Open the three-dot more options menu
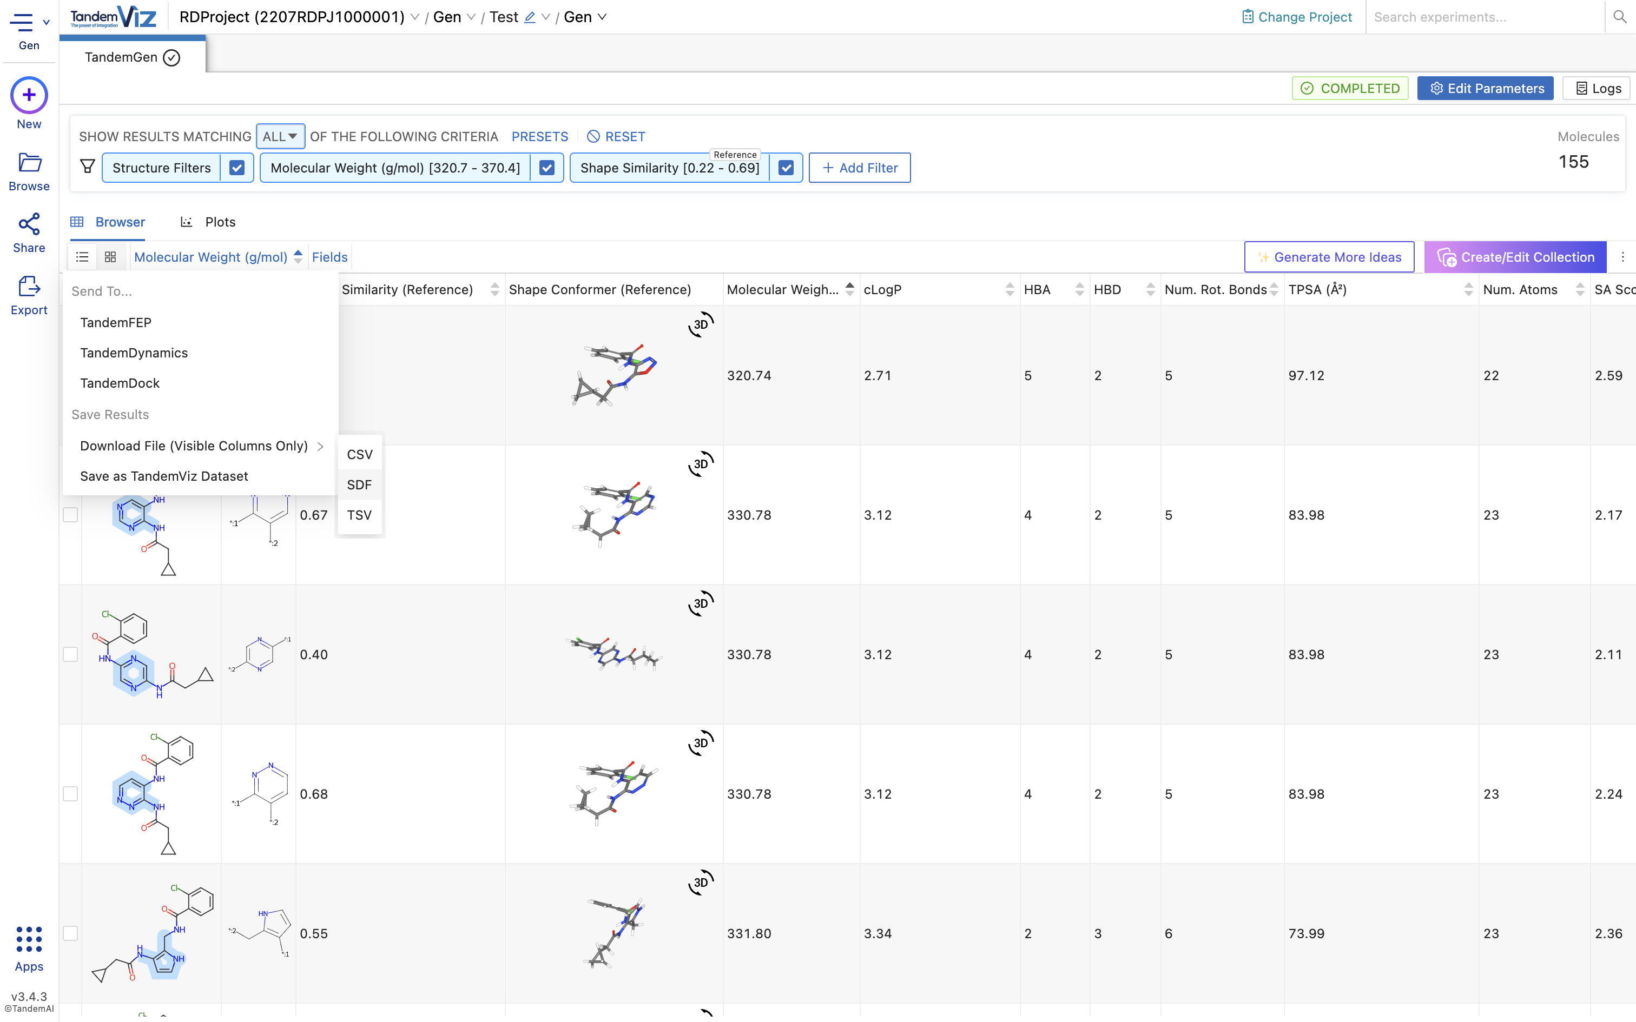This screenshot has width=1636, height=1022. (x=1622, y=257)
